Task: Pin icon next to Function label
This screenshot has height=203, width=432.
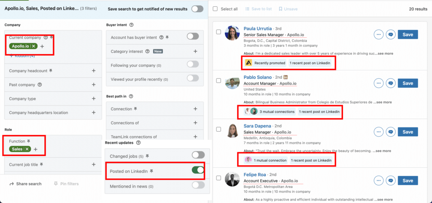Action: click(28, 141)
